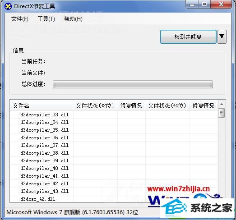Click the 修复情况 header after 64位 column

click(x=204, y=105)
